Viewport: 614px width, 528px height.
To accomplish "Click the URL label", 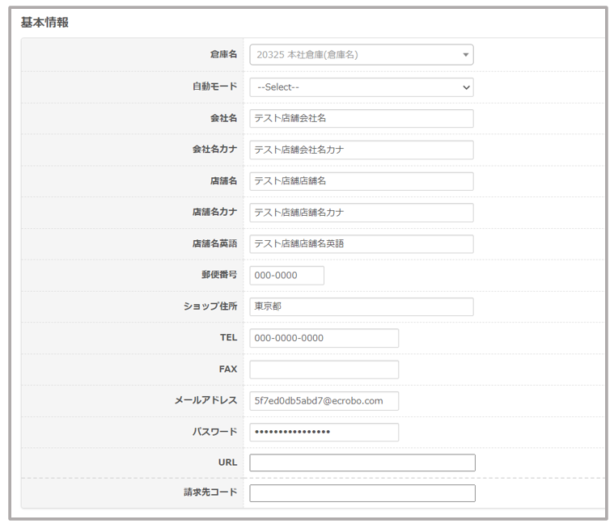I will pos(228,463).
